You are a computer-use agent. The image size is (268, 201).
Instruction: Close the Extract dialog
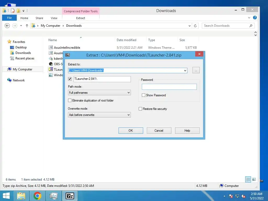tap(199, 54)
